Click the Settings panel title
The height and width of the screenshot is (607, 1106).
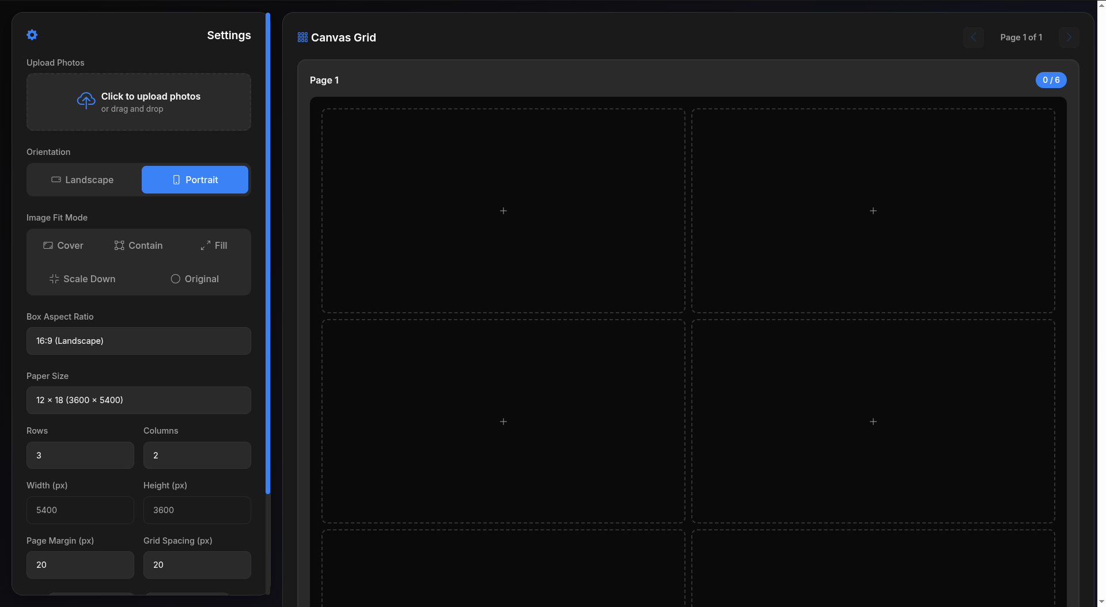[229, 35]
